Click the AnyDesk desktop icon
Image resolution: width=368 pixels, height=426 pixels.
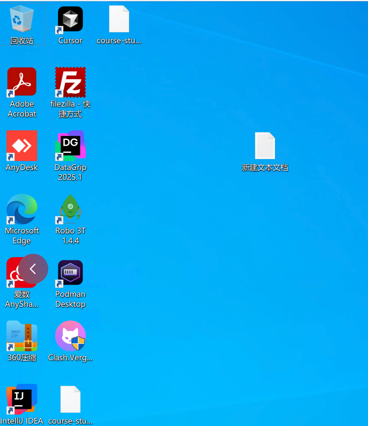tap(22, 146)
